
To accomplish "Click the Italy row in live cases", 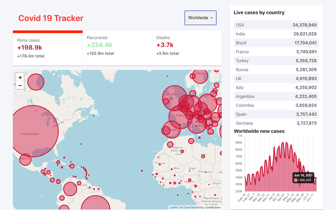I will click(276, 87).
